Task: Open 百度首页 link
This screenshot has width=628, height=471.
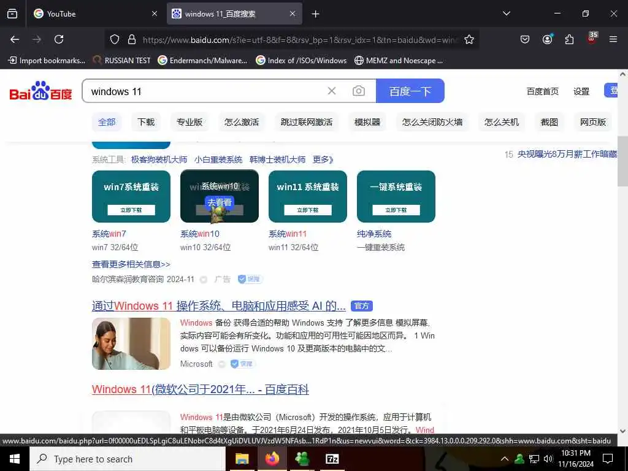Action: 542,91
